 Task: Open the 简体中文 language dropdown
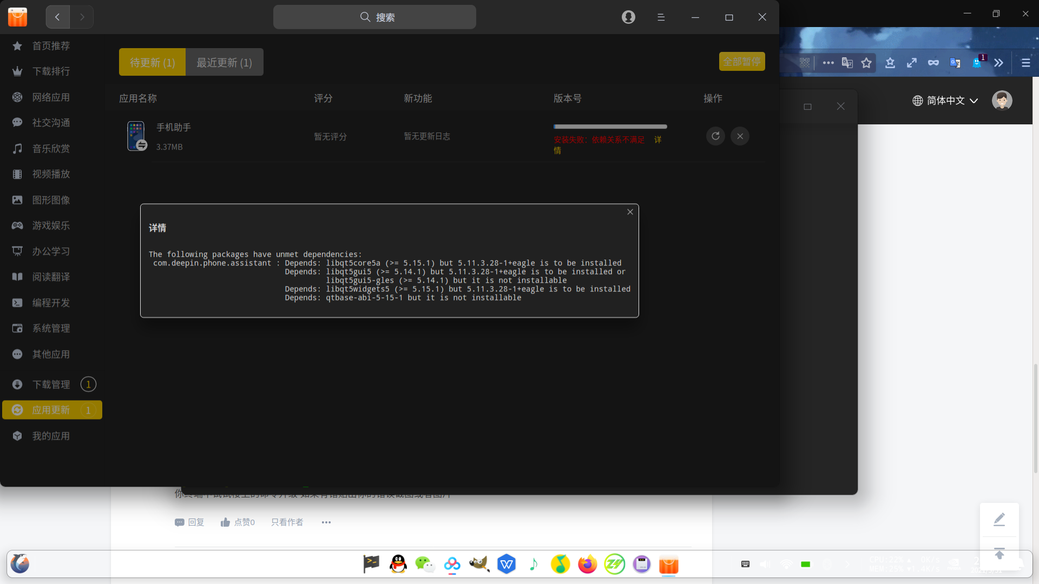(x=945, y=101)
